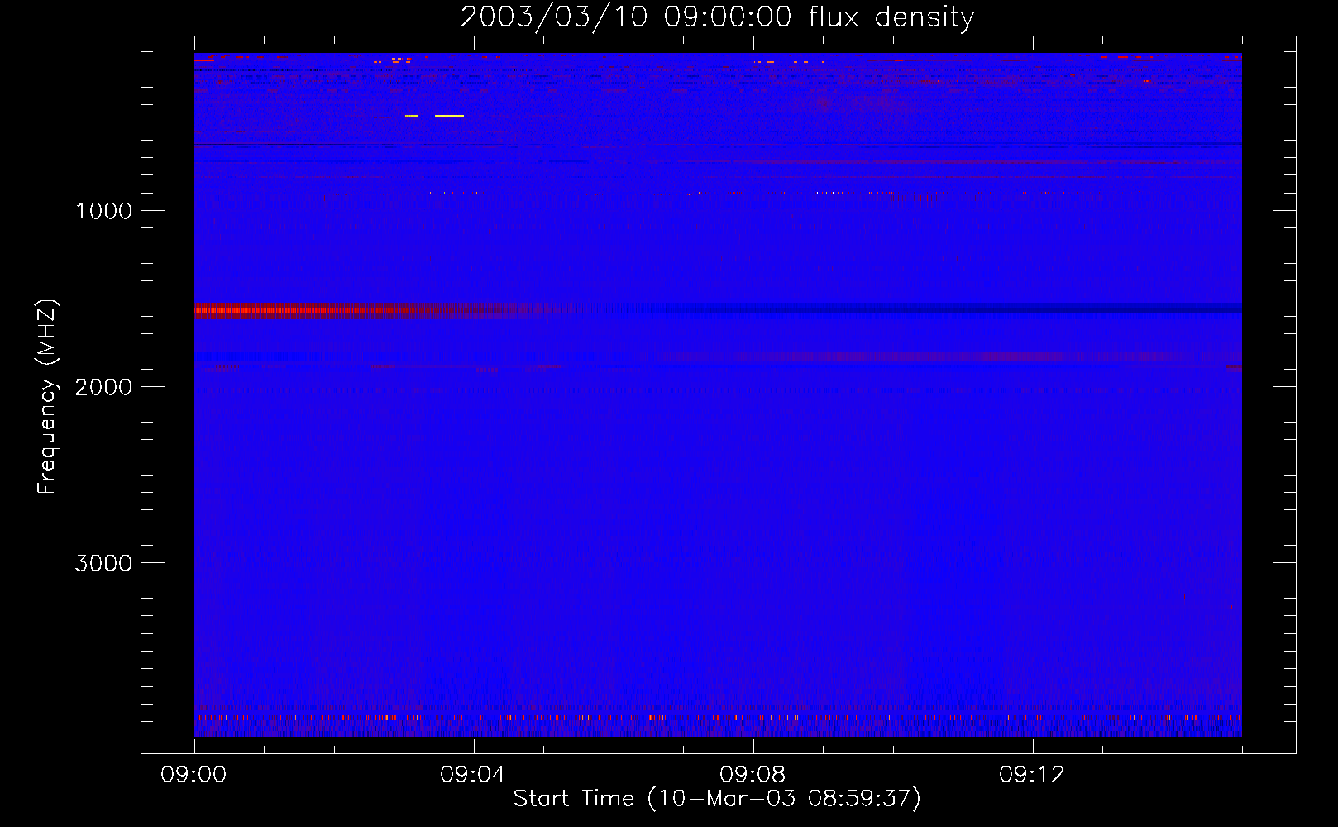Viewport: 1338px width, 827px height.
Task: Click the plot title '2003/03/10 09:00:00 flux density'
Action: click(717, 17)
